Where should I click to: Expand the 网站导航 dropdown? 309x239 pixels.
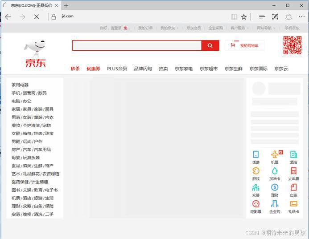pyautogui.click(x=266, y=28)
